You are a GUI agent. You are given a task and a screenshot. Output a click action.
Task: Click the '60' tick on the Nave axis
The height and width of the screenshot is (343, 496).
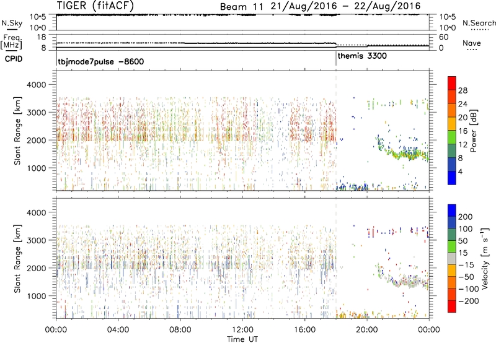(444, 37)
